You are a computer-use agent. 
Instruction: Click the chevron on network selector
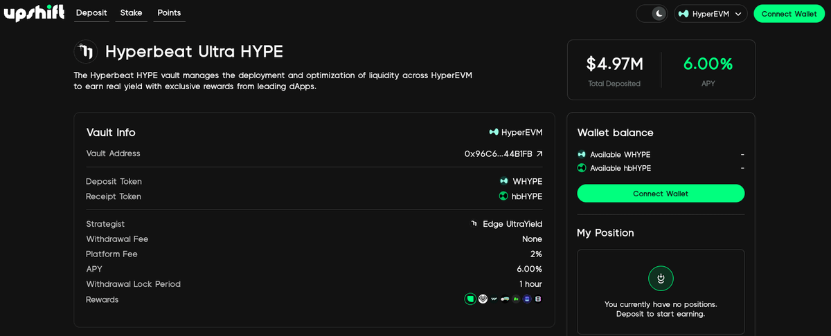[738, 14]
